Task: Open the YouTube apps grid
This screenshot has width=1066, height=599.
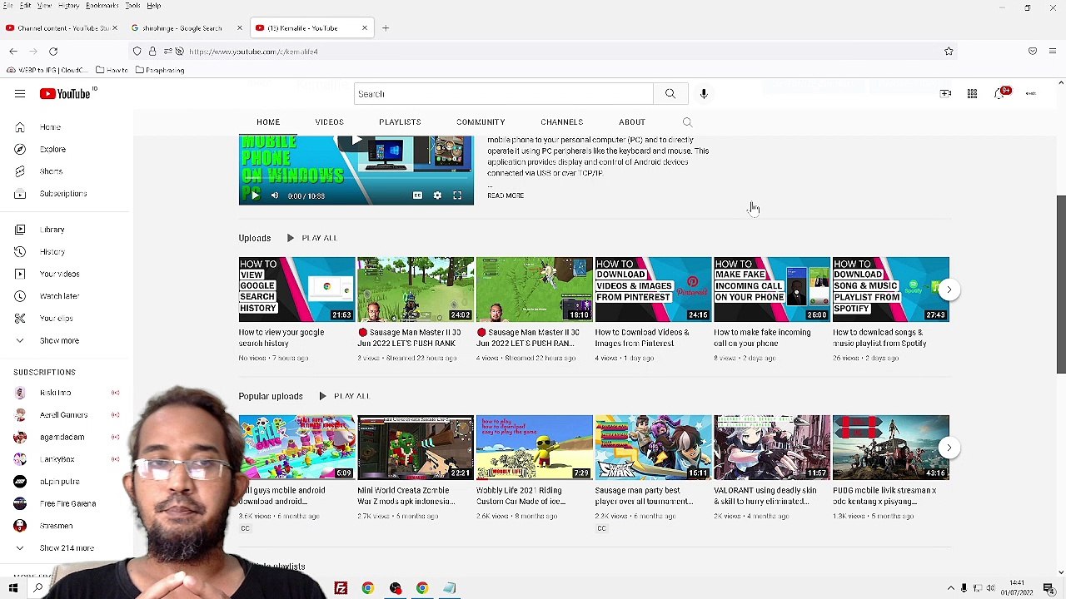Action: (x=972, y=94)
